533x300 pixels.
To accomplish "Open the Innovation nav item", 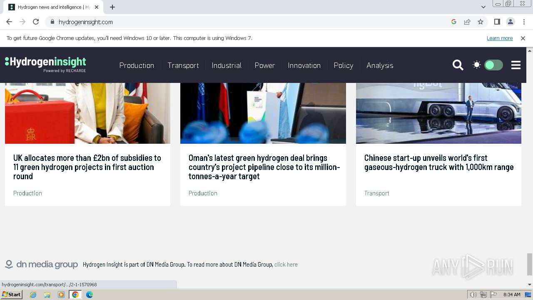I will [304, 65].
